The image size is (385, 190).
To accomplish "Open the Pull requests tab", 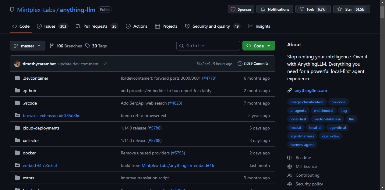I will pos(97,26).
